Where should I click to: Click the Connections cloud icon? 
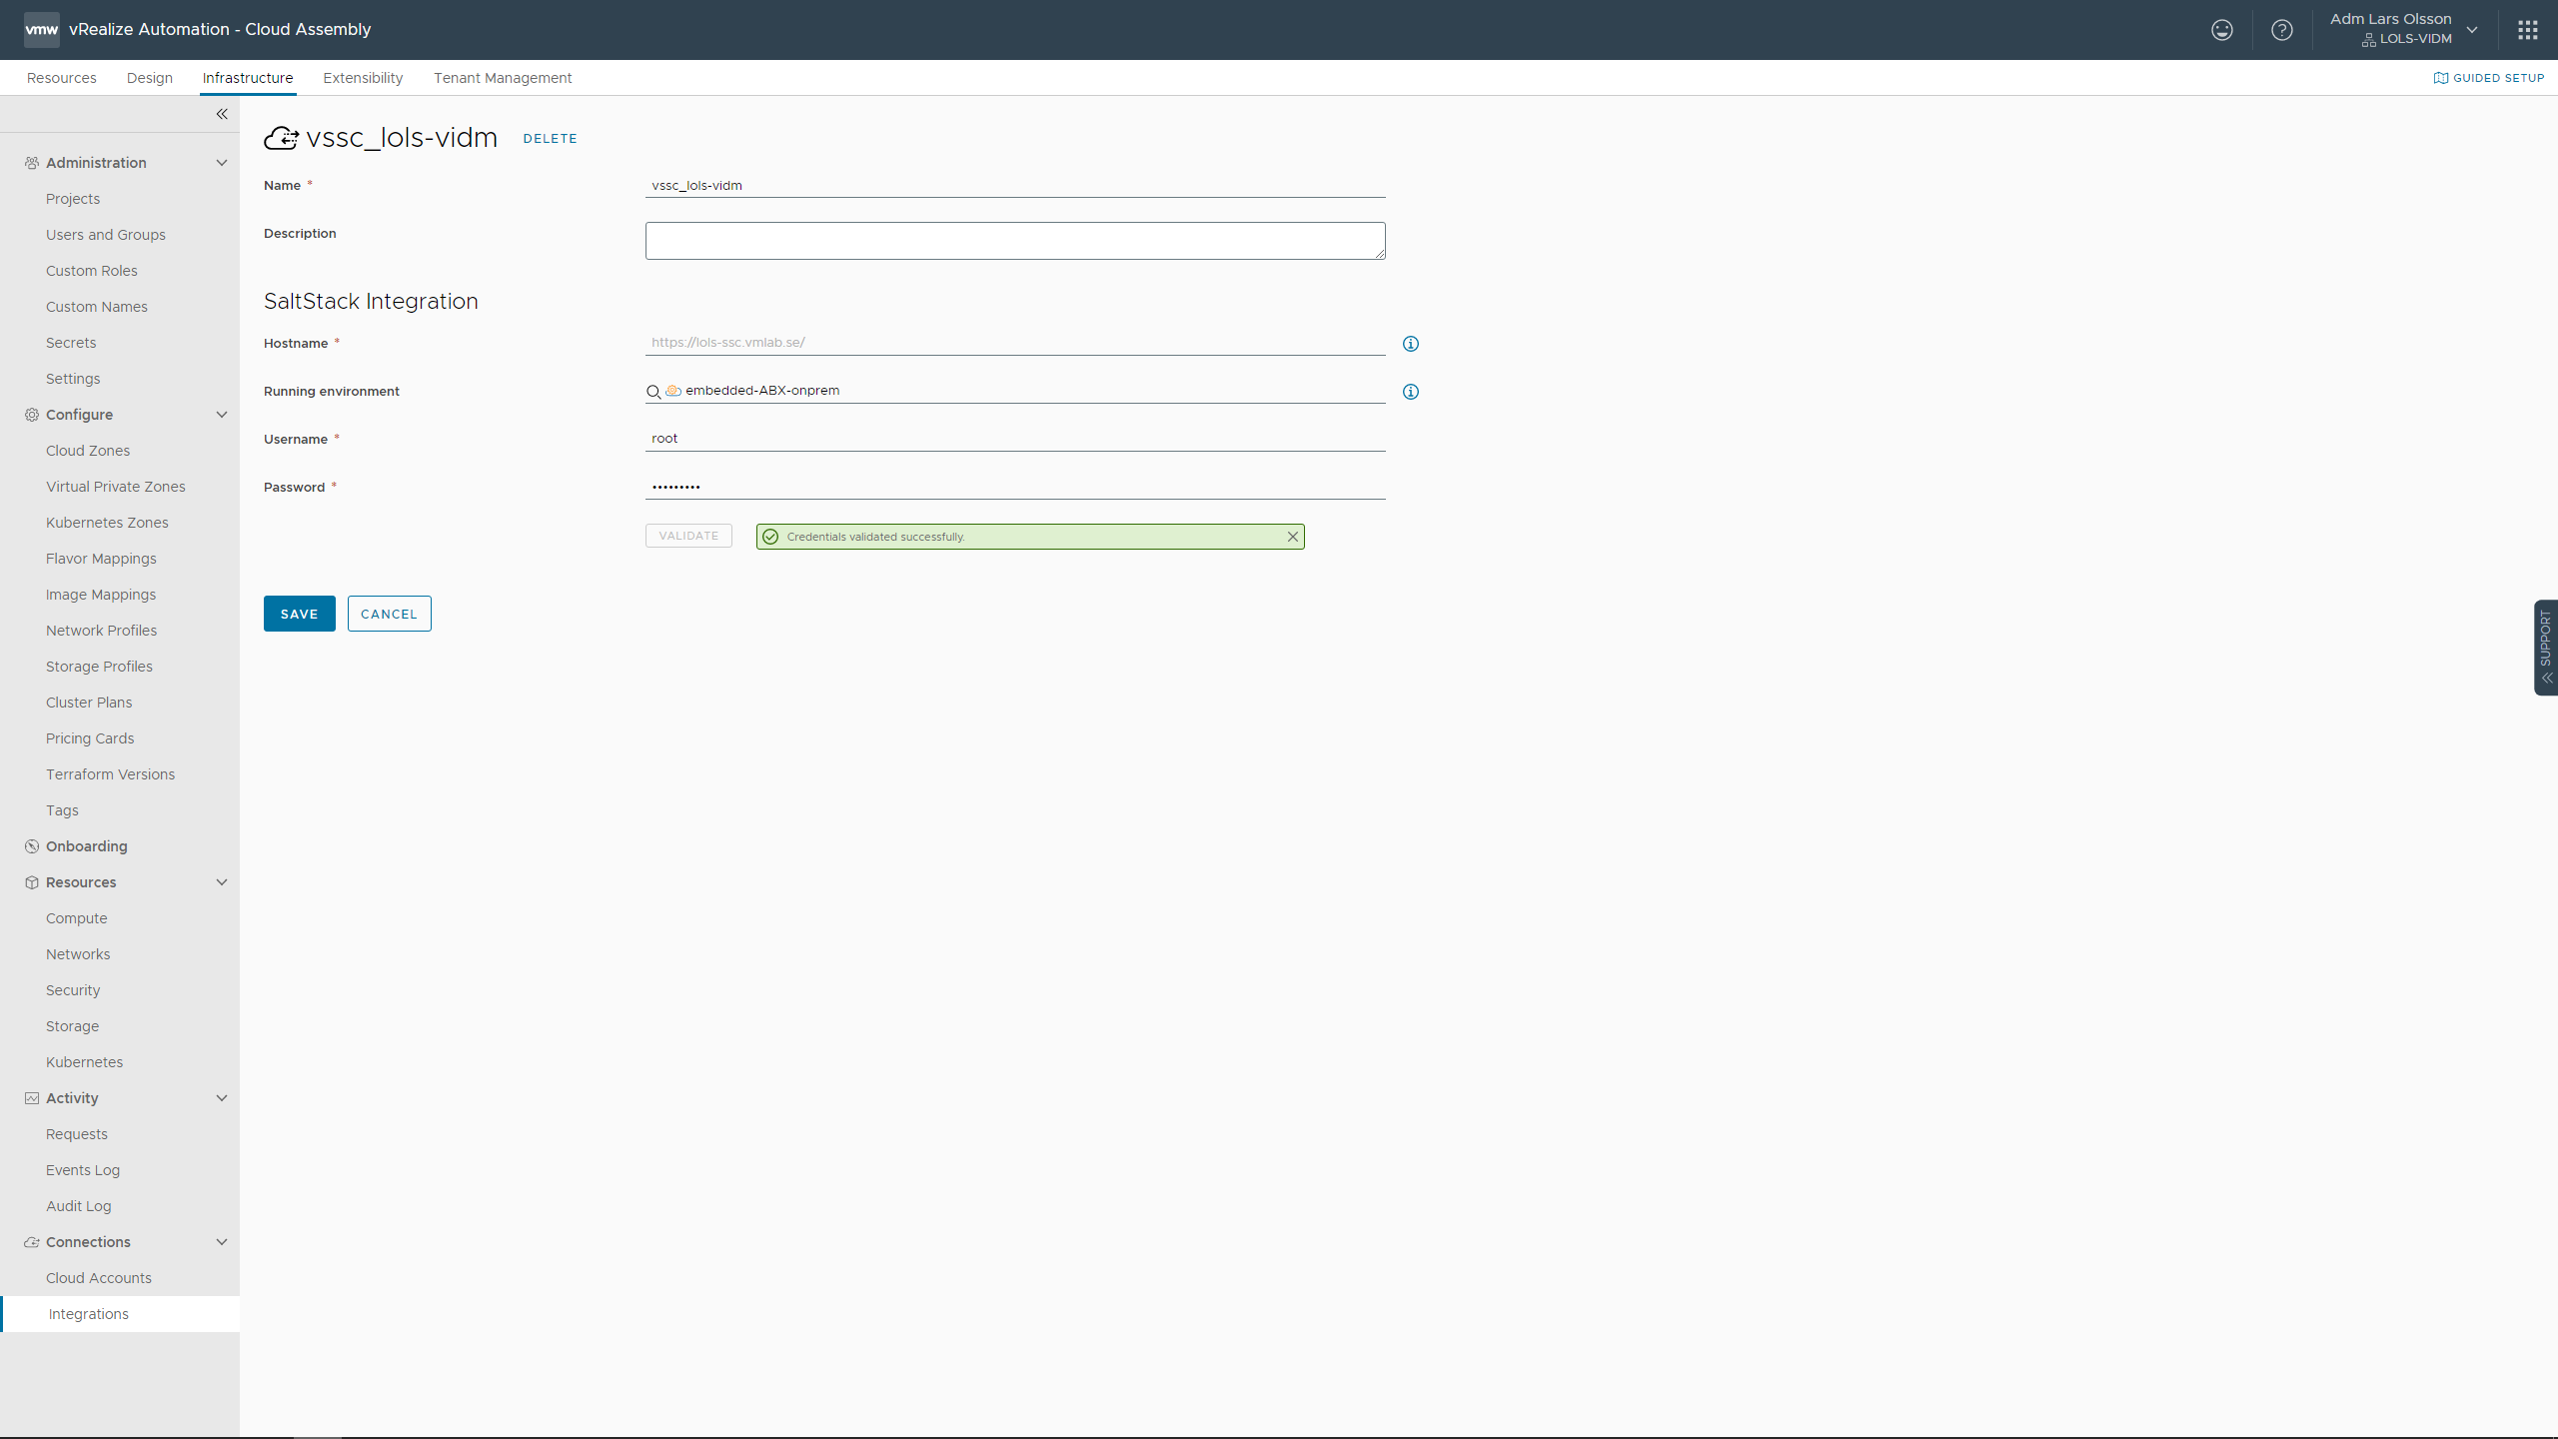(x=32, y=1242)
